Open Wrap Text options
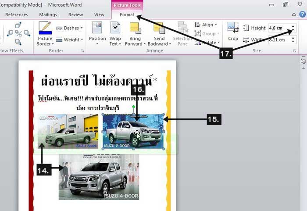 click(115, 33)
